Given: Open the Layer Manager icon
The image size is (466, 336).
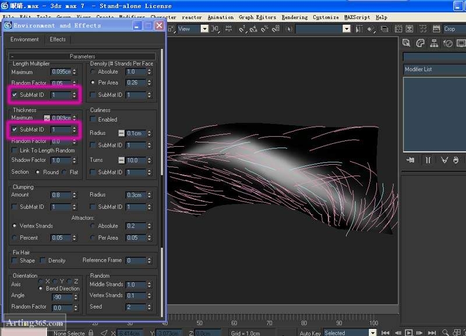Looking at the screenshot, I should tap(384, 29).
